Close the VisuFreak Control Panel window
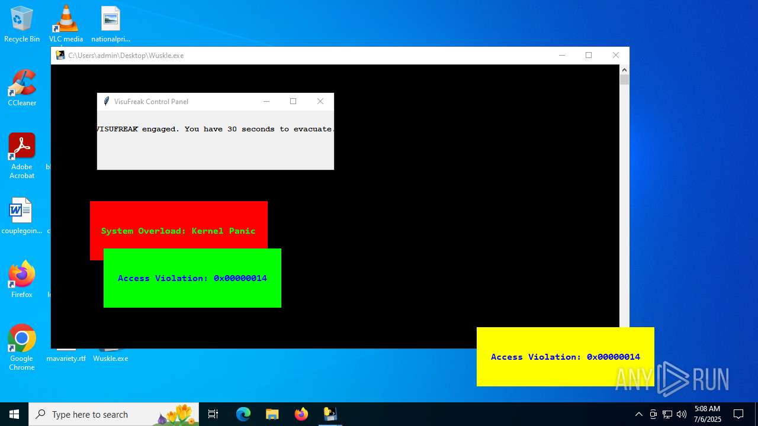This screenshot has width=758, height=426. coord(320,101)
